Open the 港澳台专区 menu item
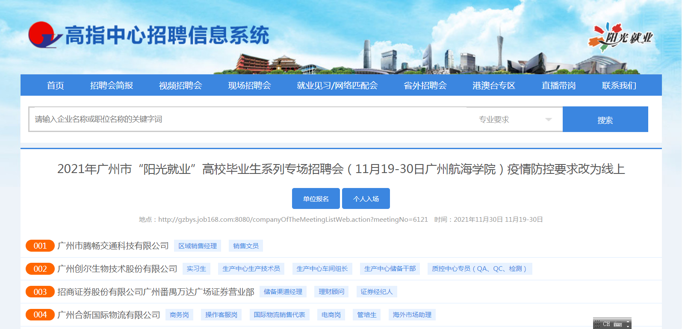The image size is (682, 329). click(x=494, y=85)
